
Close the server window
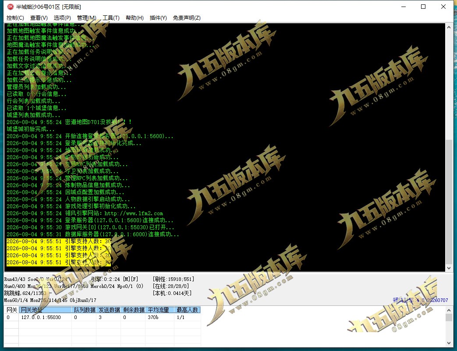443,7
